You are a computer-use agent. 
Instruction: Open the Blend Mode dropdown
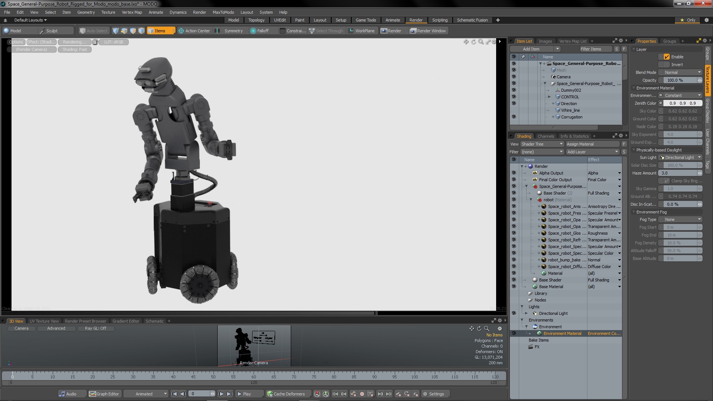[x=682, y=72]
